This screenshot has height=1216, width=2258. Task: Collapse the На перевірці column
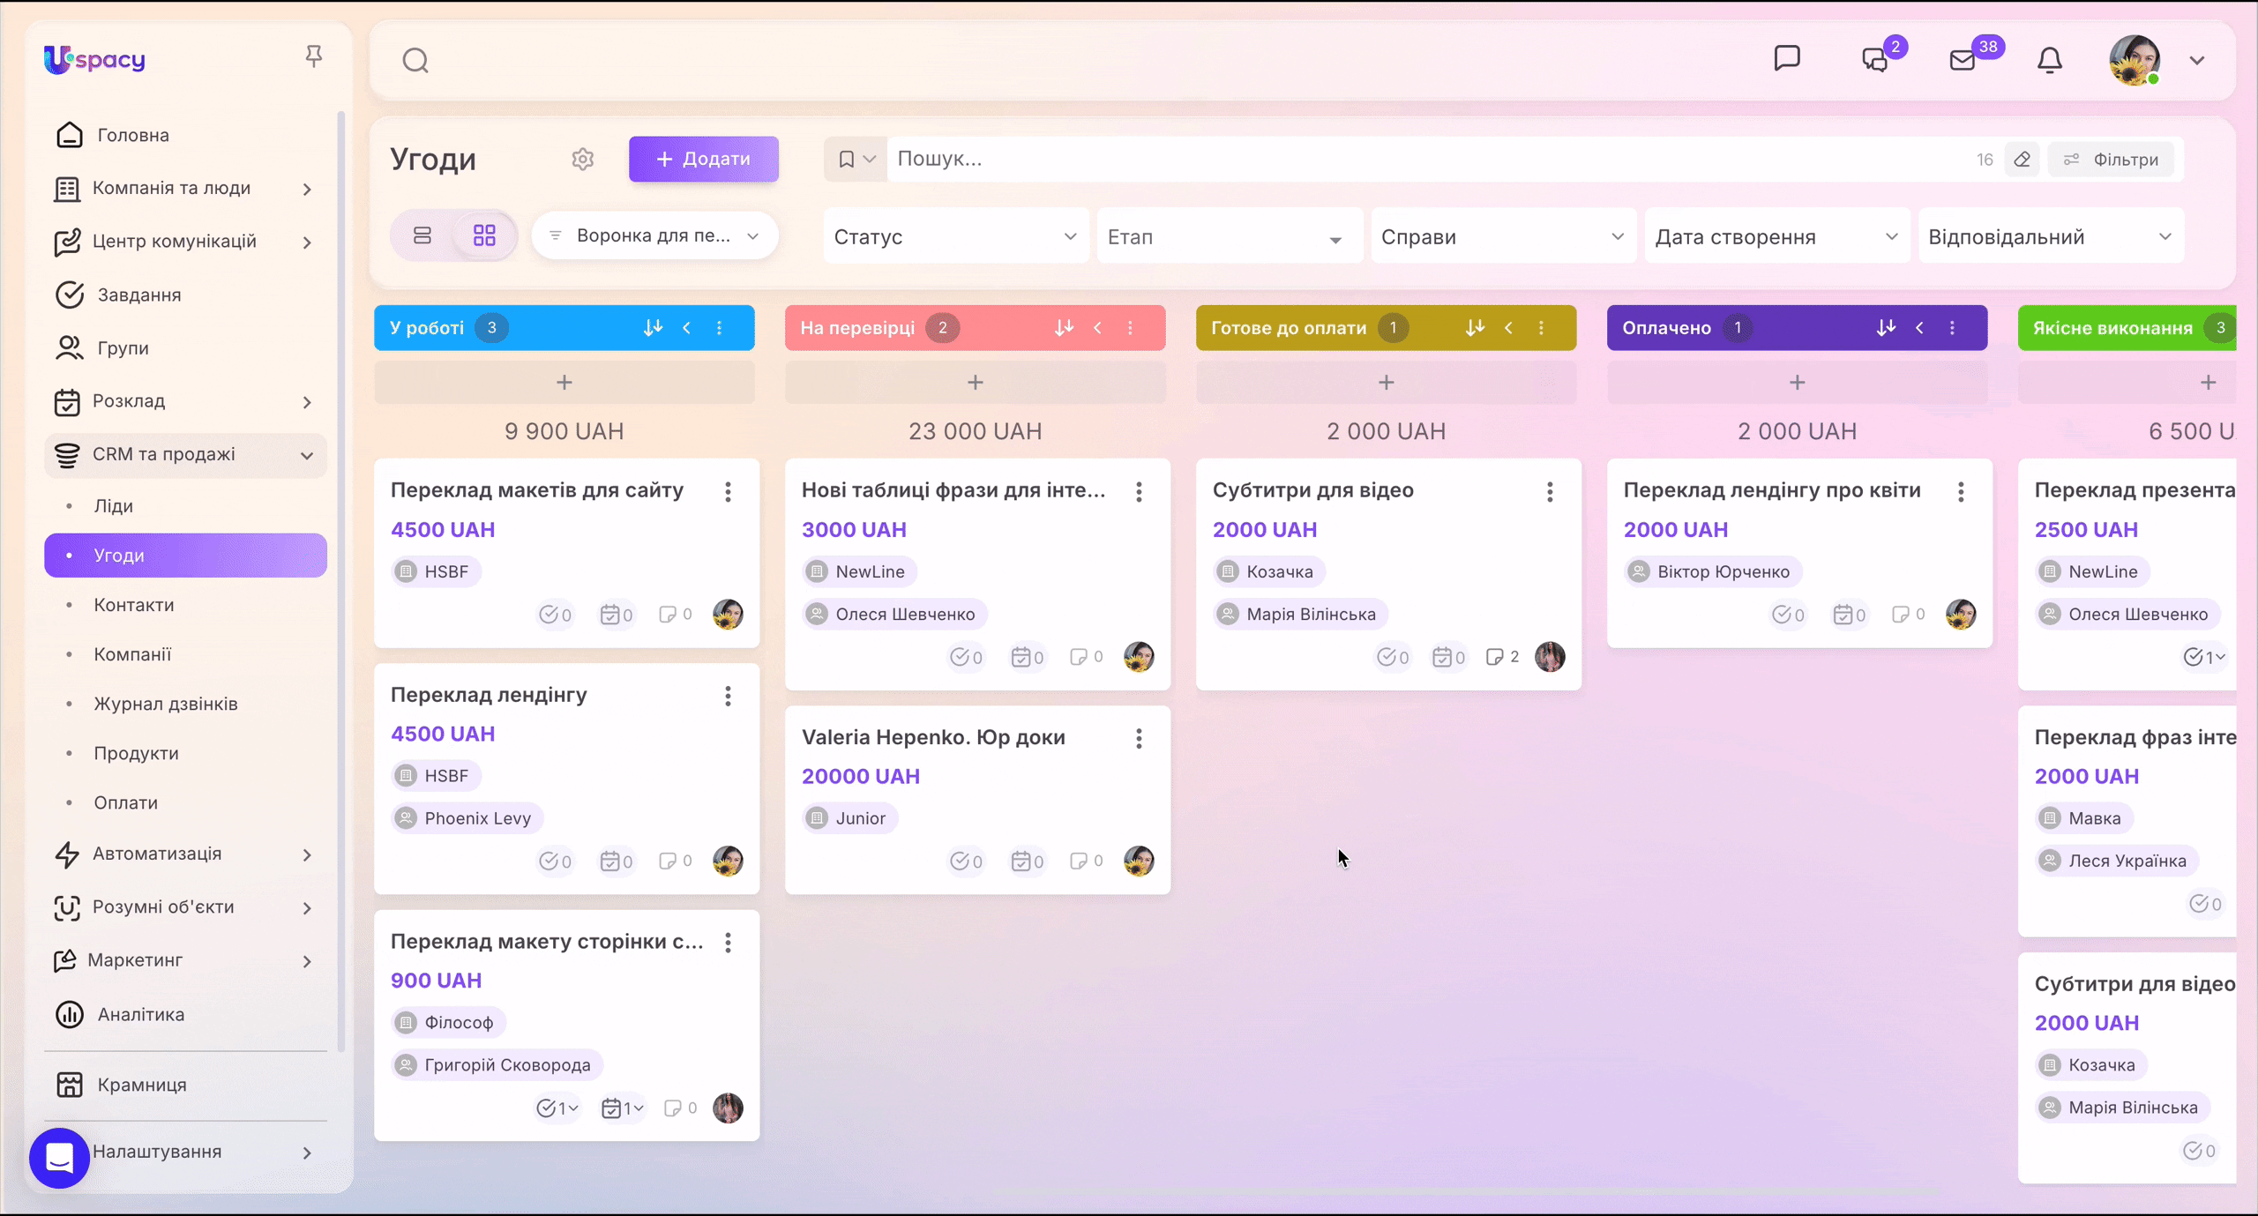[x=1097, y=327]
